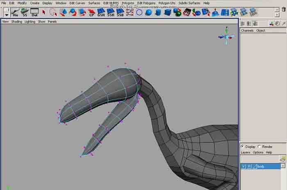Click the SS shelf icon

[x=25, y=12]
